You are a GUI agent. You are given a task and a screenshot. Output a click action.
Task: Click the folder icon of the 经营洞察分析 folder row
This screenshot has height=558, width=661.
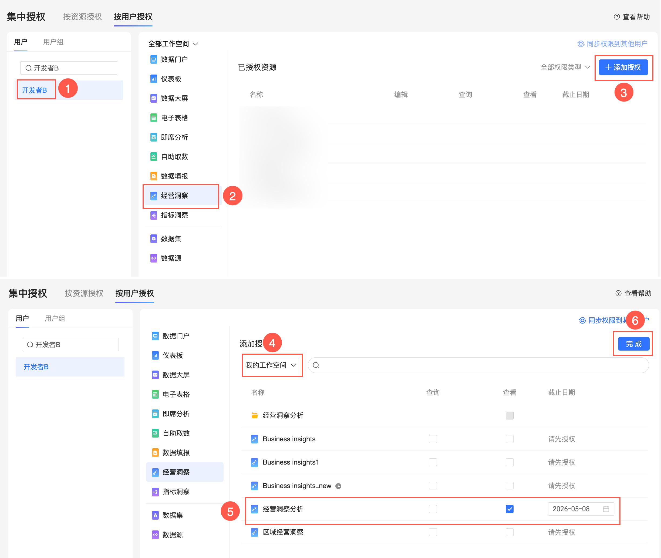254,415
